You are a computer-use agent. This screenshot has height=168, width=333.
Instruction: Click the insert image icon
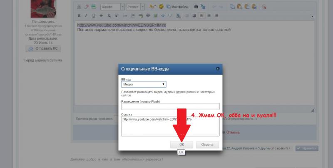(x=155, y=15)
